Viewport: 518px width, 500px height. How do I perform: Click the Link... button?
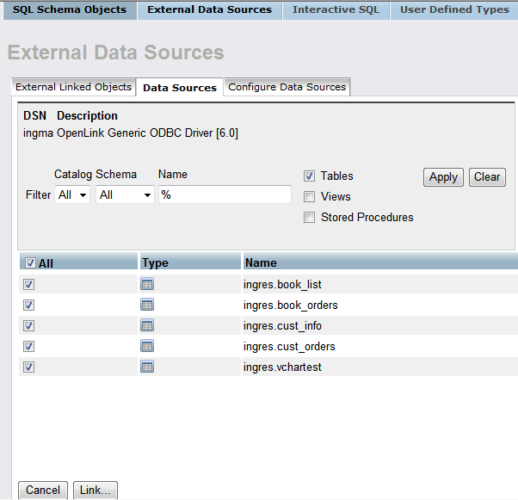95,490
